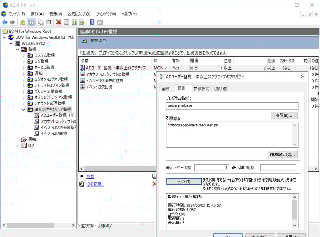Viewport: 320px width, 237px height.
Task: Expand the ポリシー変更監視 tree node
Action: point(24,92)
